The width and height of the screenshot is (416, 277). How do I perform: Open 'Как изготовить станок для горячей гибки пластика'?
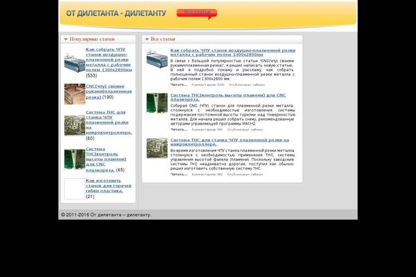[x=109, y=186]
